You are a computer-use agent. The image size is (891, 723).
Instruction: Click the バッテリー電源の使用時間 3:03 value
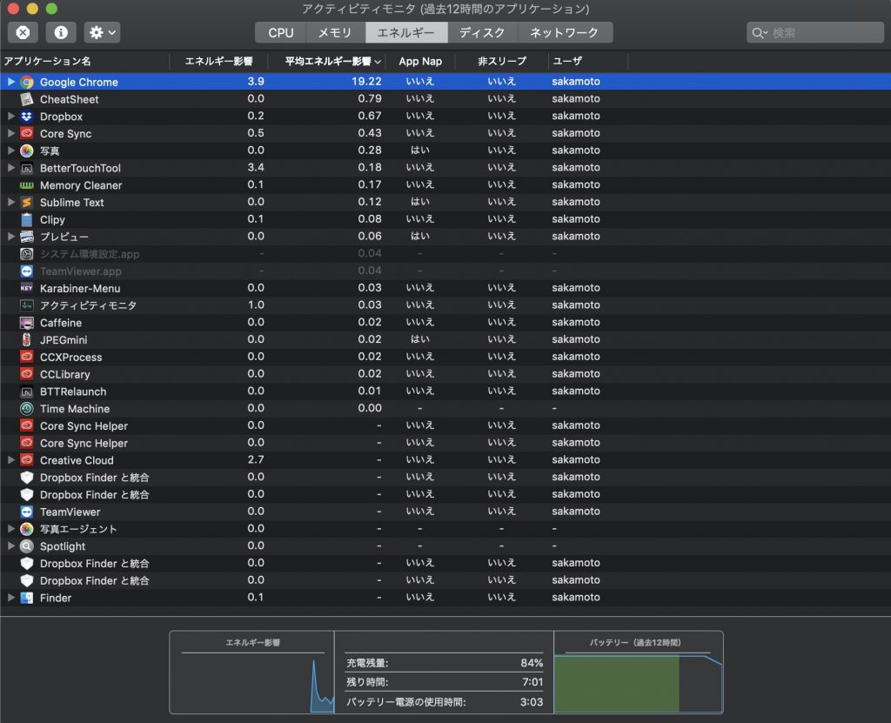(x=532, y=702)
